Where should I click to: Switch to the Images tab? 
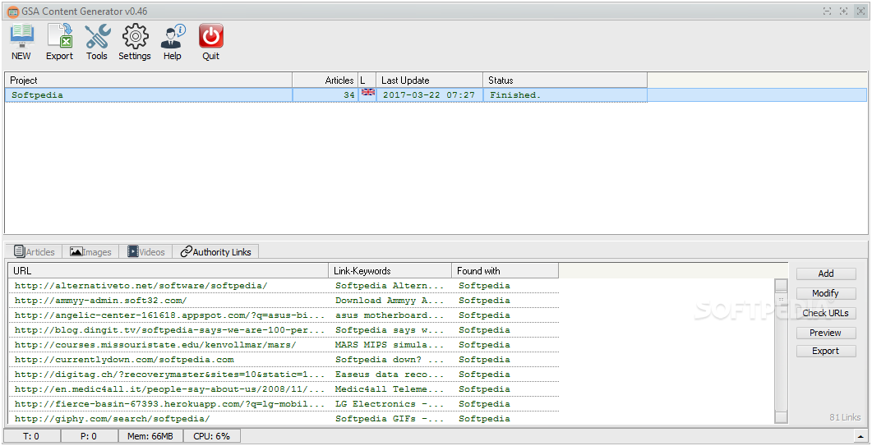90,252
